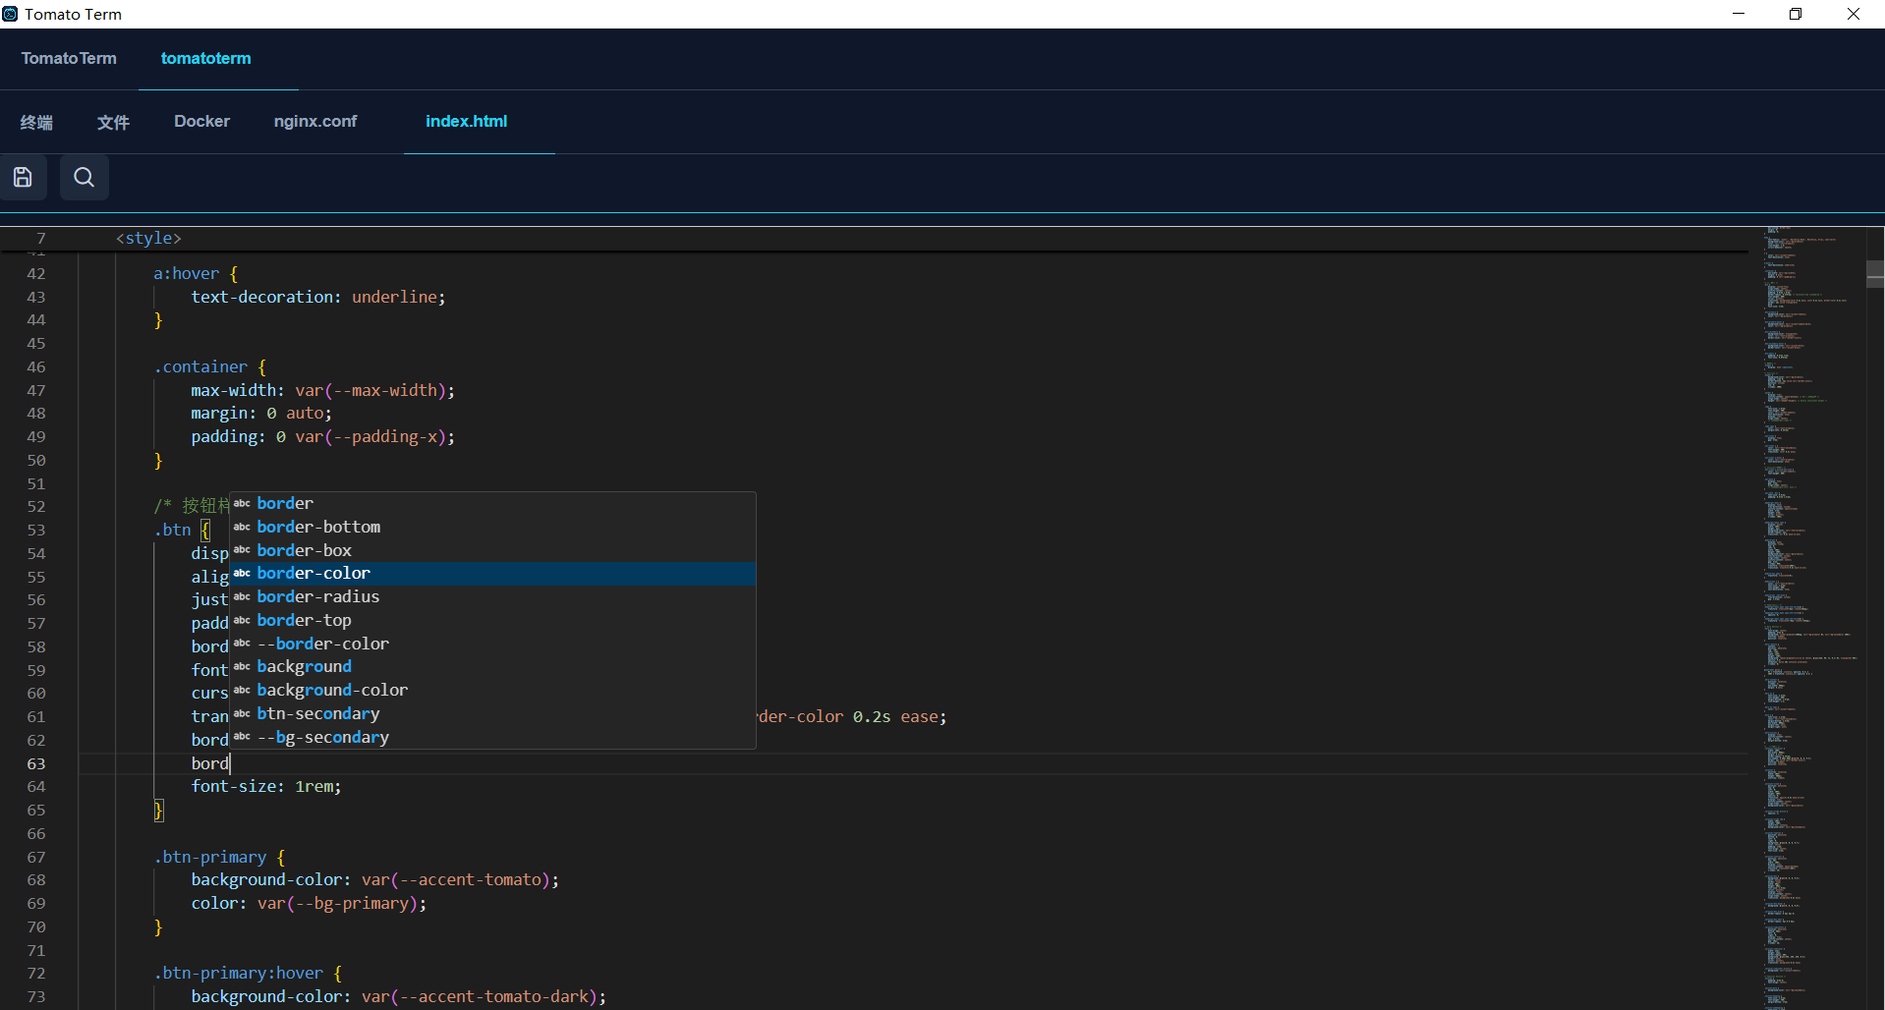Click line number 67 in gutter
Screen dimensions: 1885x1010
(x=36, y=858)
